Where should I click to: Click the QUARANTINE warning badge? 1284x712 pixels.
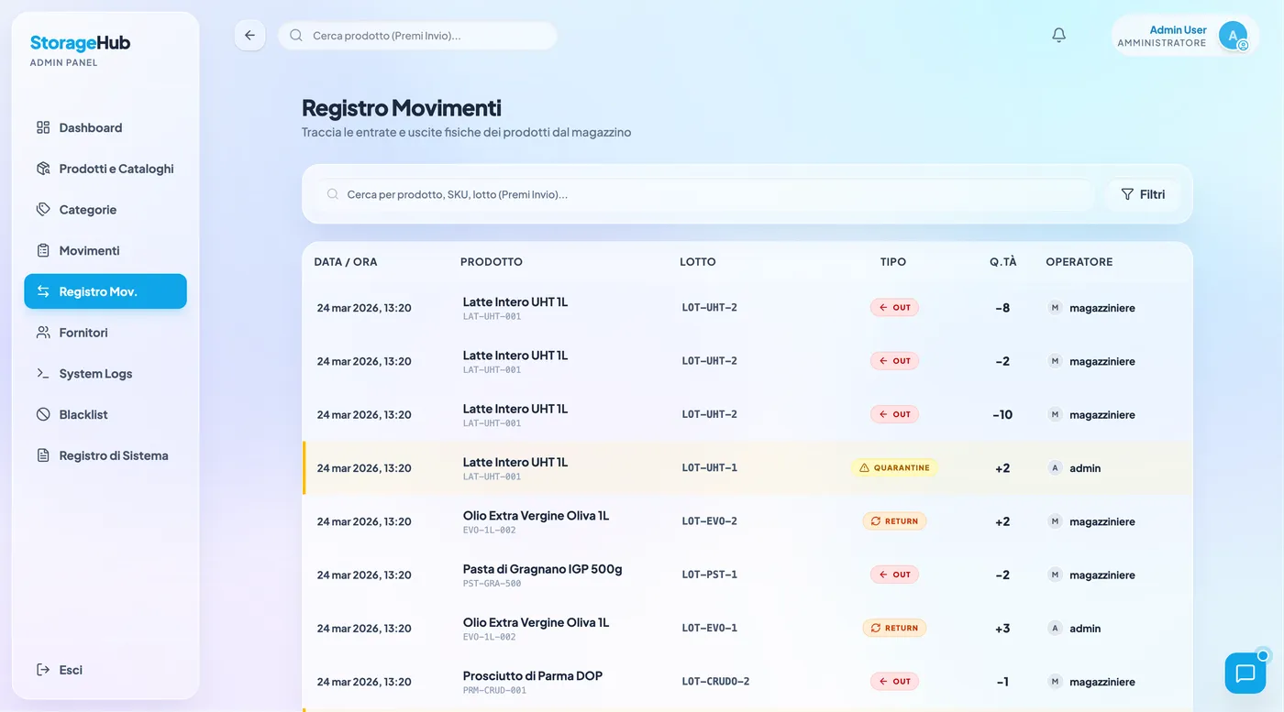click(894, 467)
